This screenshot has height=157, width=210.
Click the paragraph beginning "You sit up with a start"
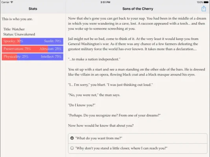[x=136, y=72]
